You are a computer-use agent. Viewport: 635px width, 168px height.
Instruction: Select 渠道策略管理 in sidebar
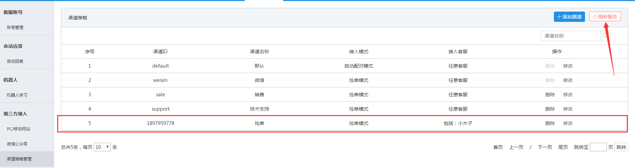click(19, 159)
